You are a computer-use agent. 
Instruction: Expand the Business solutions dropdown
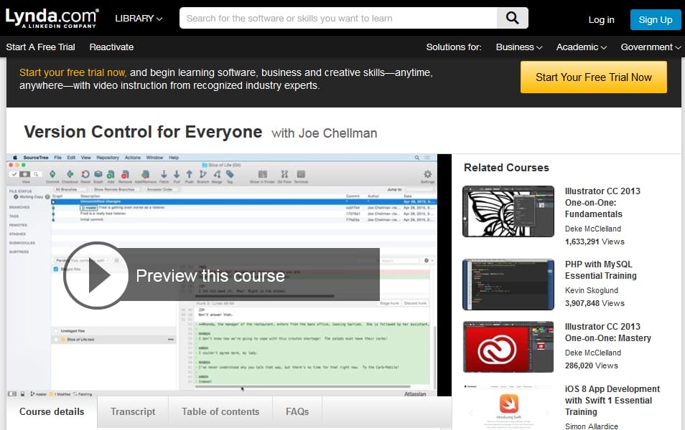[518, 47]
